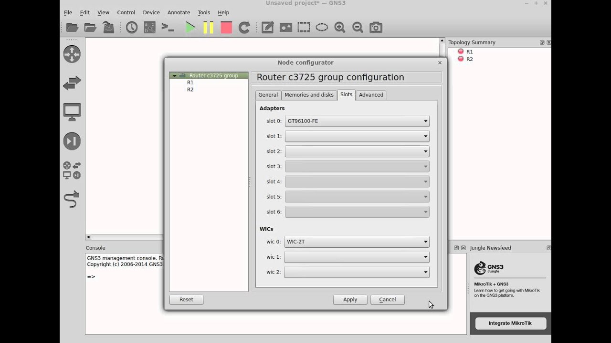This screenshot has width=611, height=343.
Task: Open console to all devices icon
Action: (168, 27)
